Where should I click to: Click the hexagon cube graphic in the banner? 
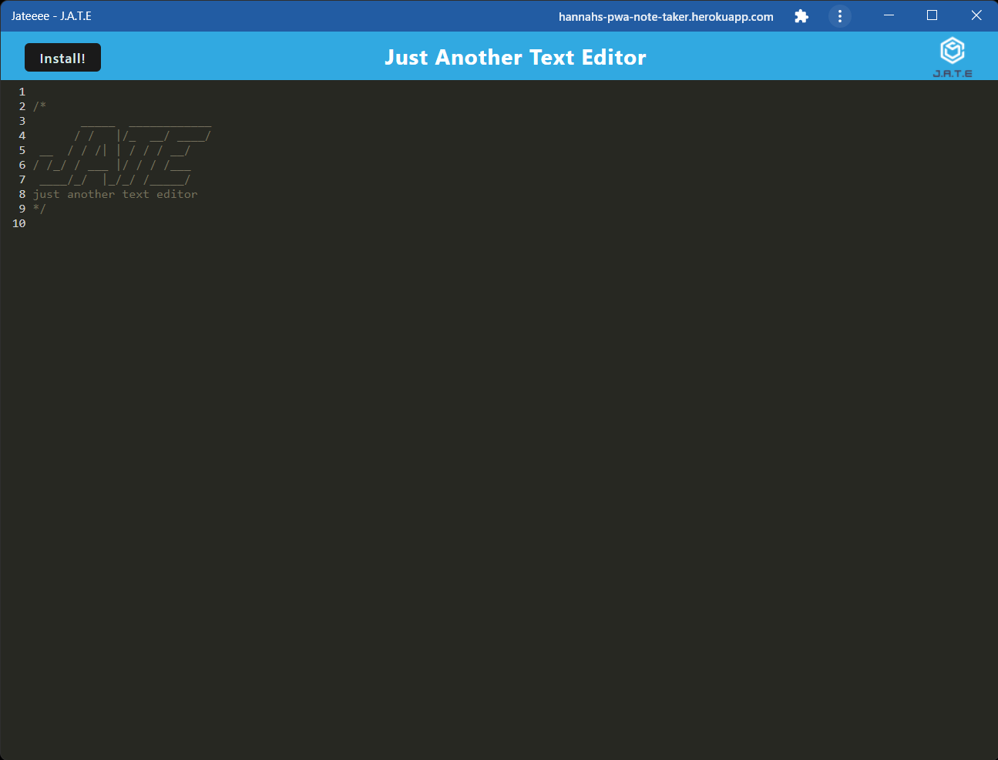(x=953, y=49)
